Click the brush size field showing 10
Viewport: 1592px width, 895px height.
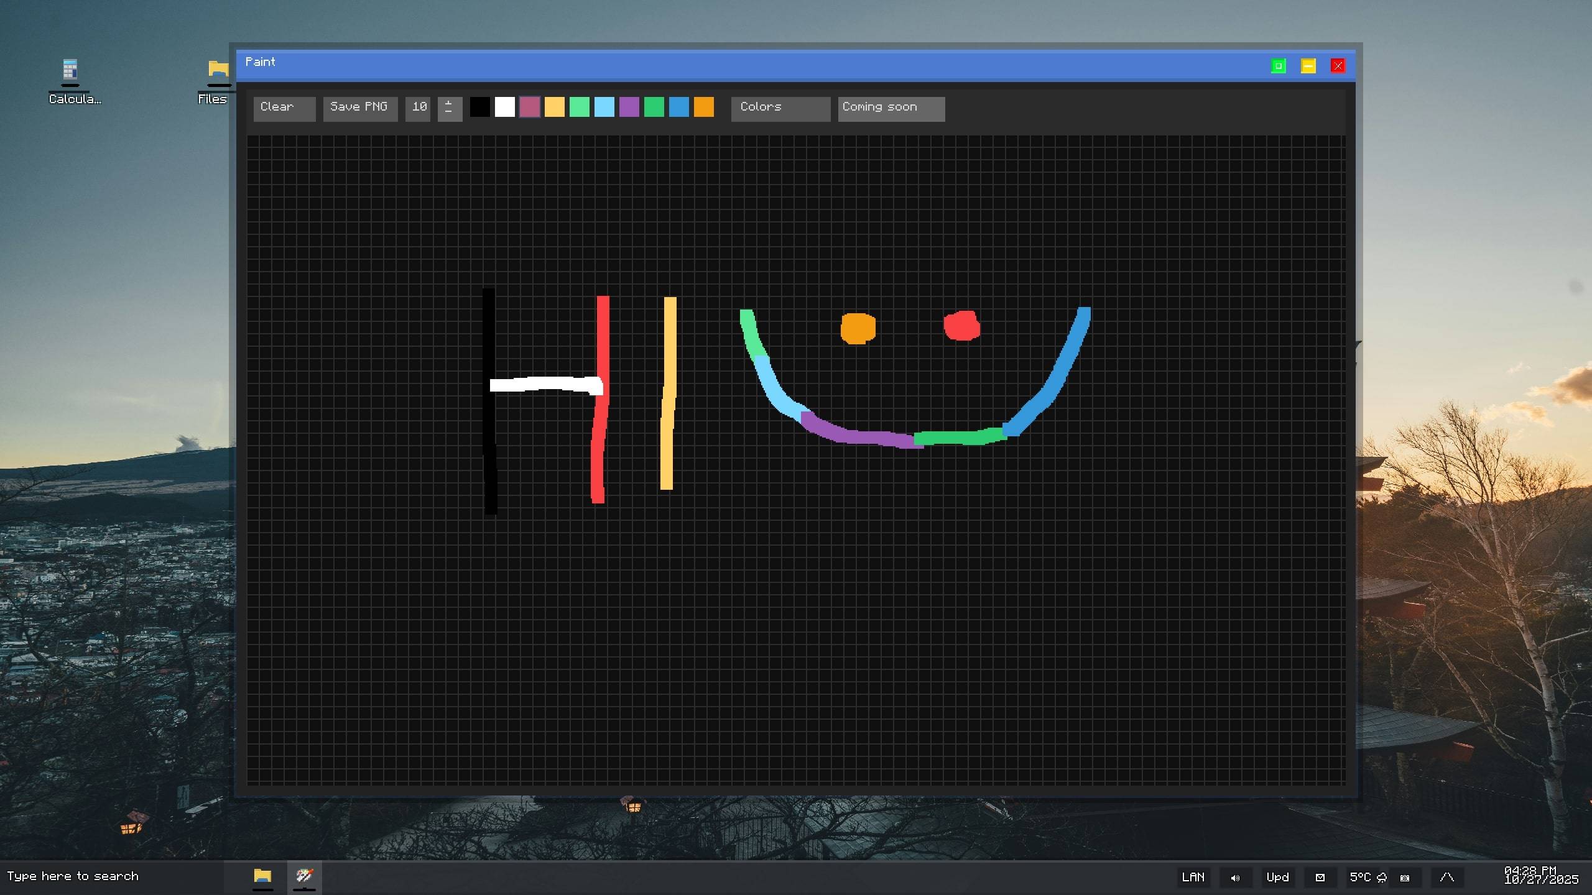click(418, 108)
